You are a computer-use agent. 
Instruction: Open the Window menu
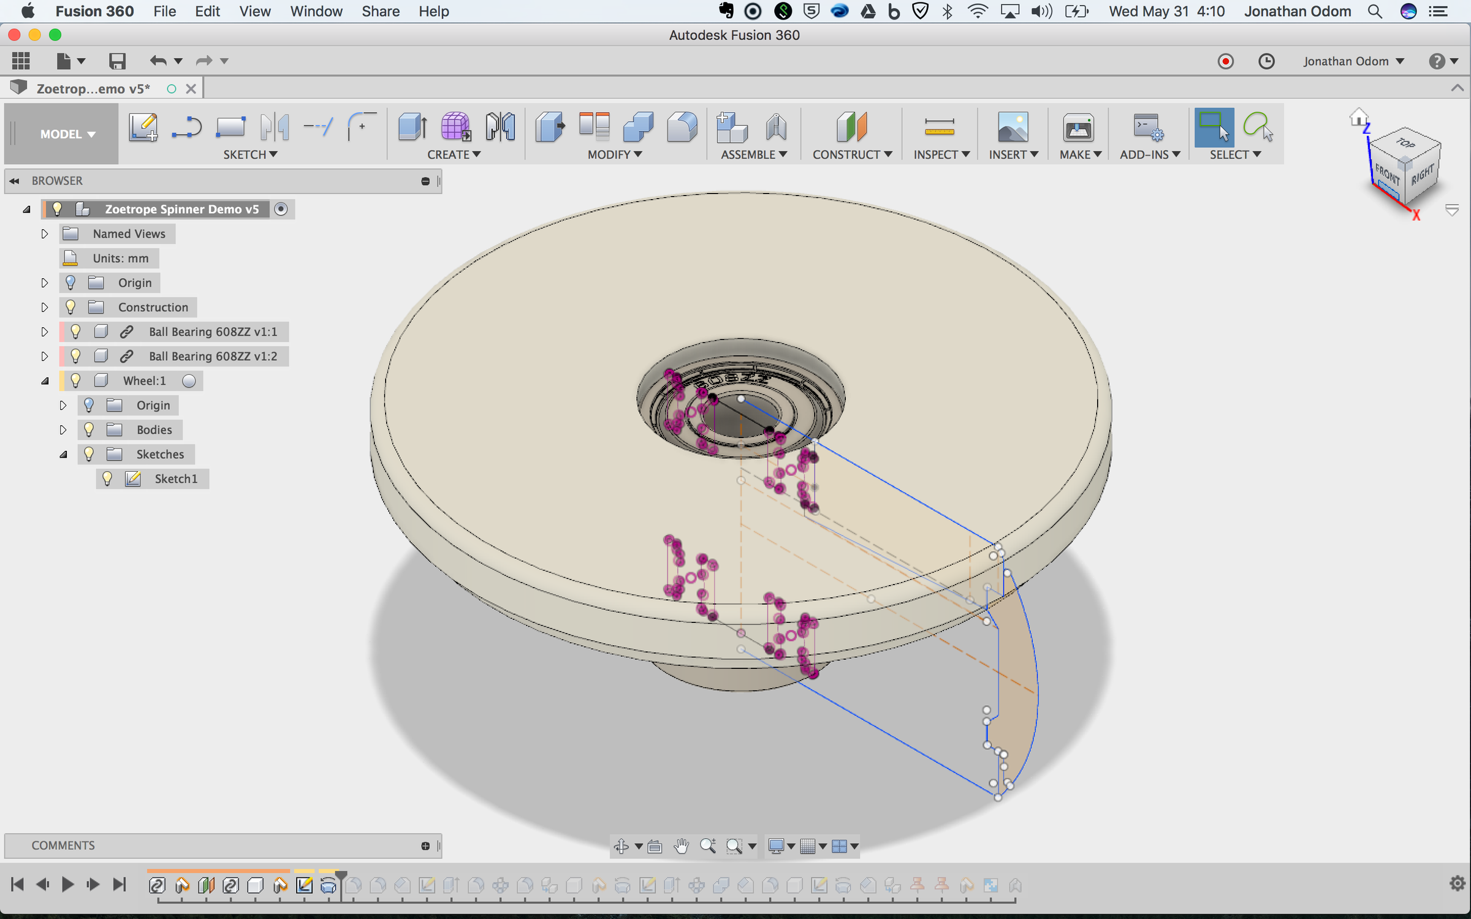[x=316, y=11]
